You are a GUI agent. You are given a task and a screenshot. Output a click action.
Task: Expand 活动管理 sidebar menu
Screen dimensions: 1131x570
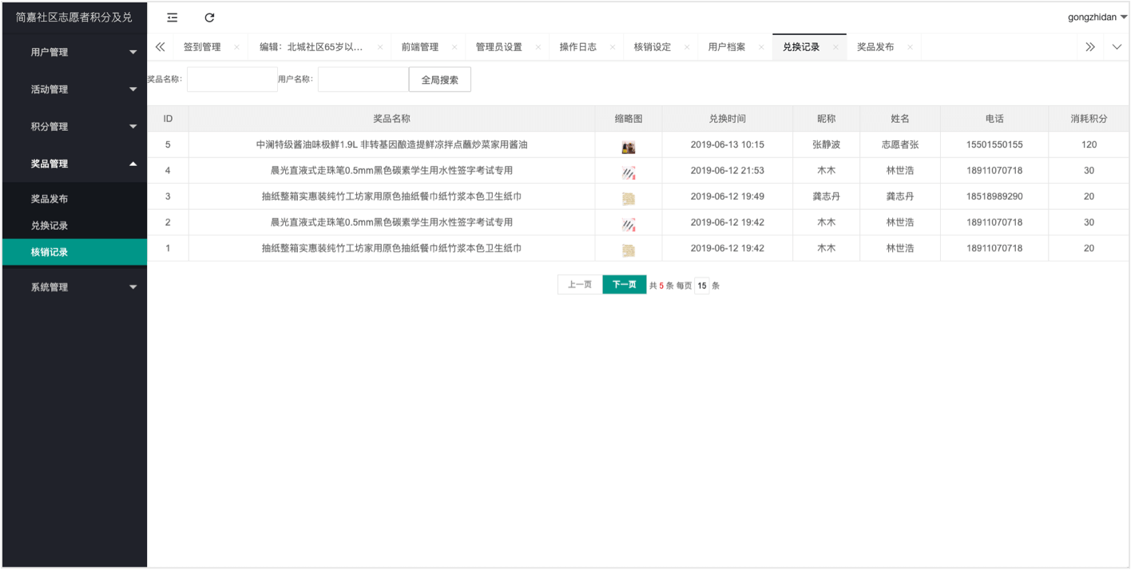point(73,89)
